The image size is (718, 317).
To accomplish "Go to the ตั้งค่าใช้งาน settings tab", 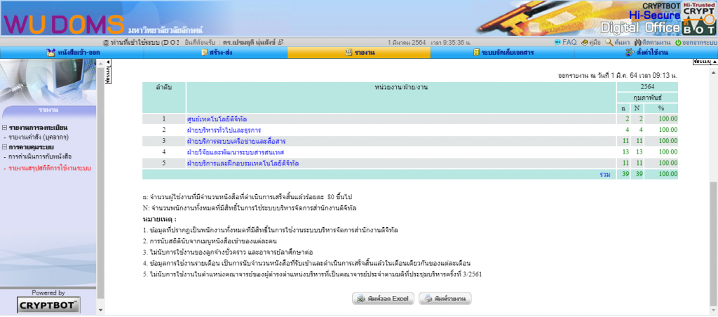I will 646,53.
